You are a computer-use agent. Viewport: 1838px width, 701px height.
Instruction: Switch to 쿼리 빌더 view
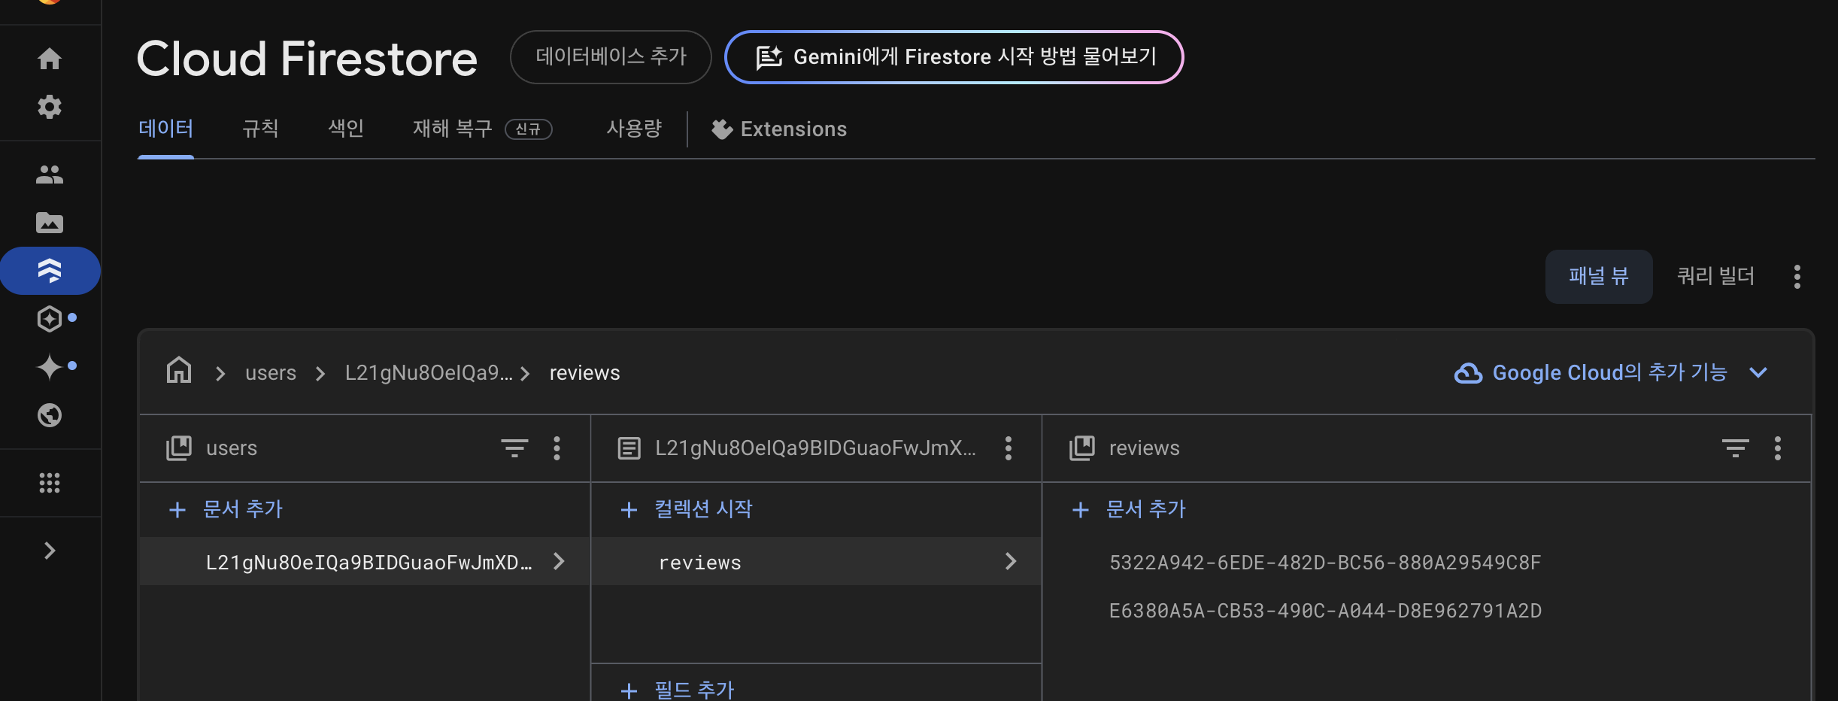1715,277
